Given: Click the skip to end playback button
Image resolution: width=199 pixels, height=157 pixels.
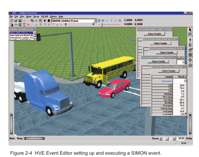Looking at the screenshot, I should pos(120,21).
